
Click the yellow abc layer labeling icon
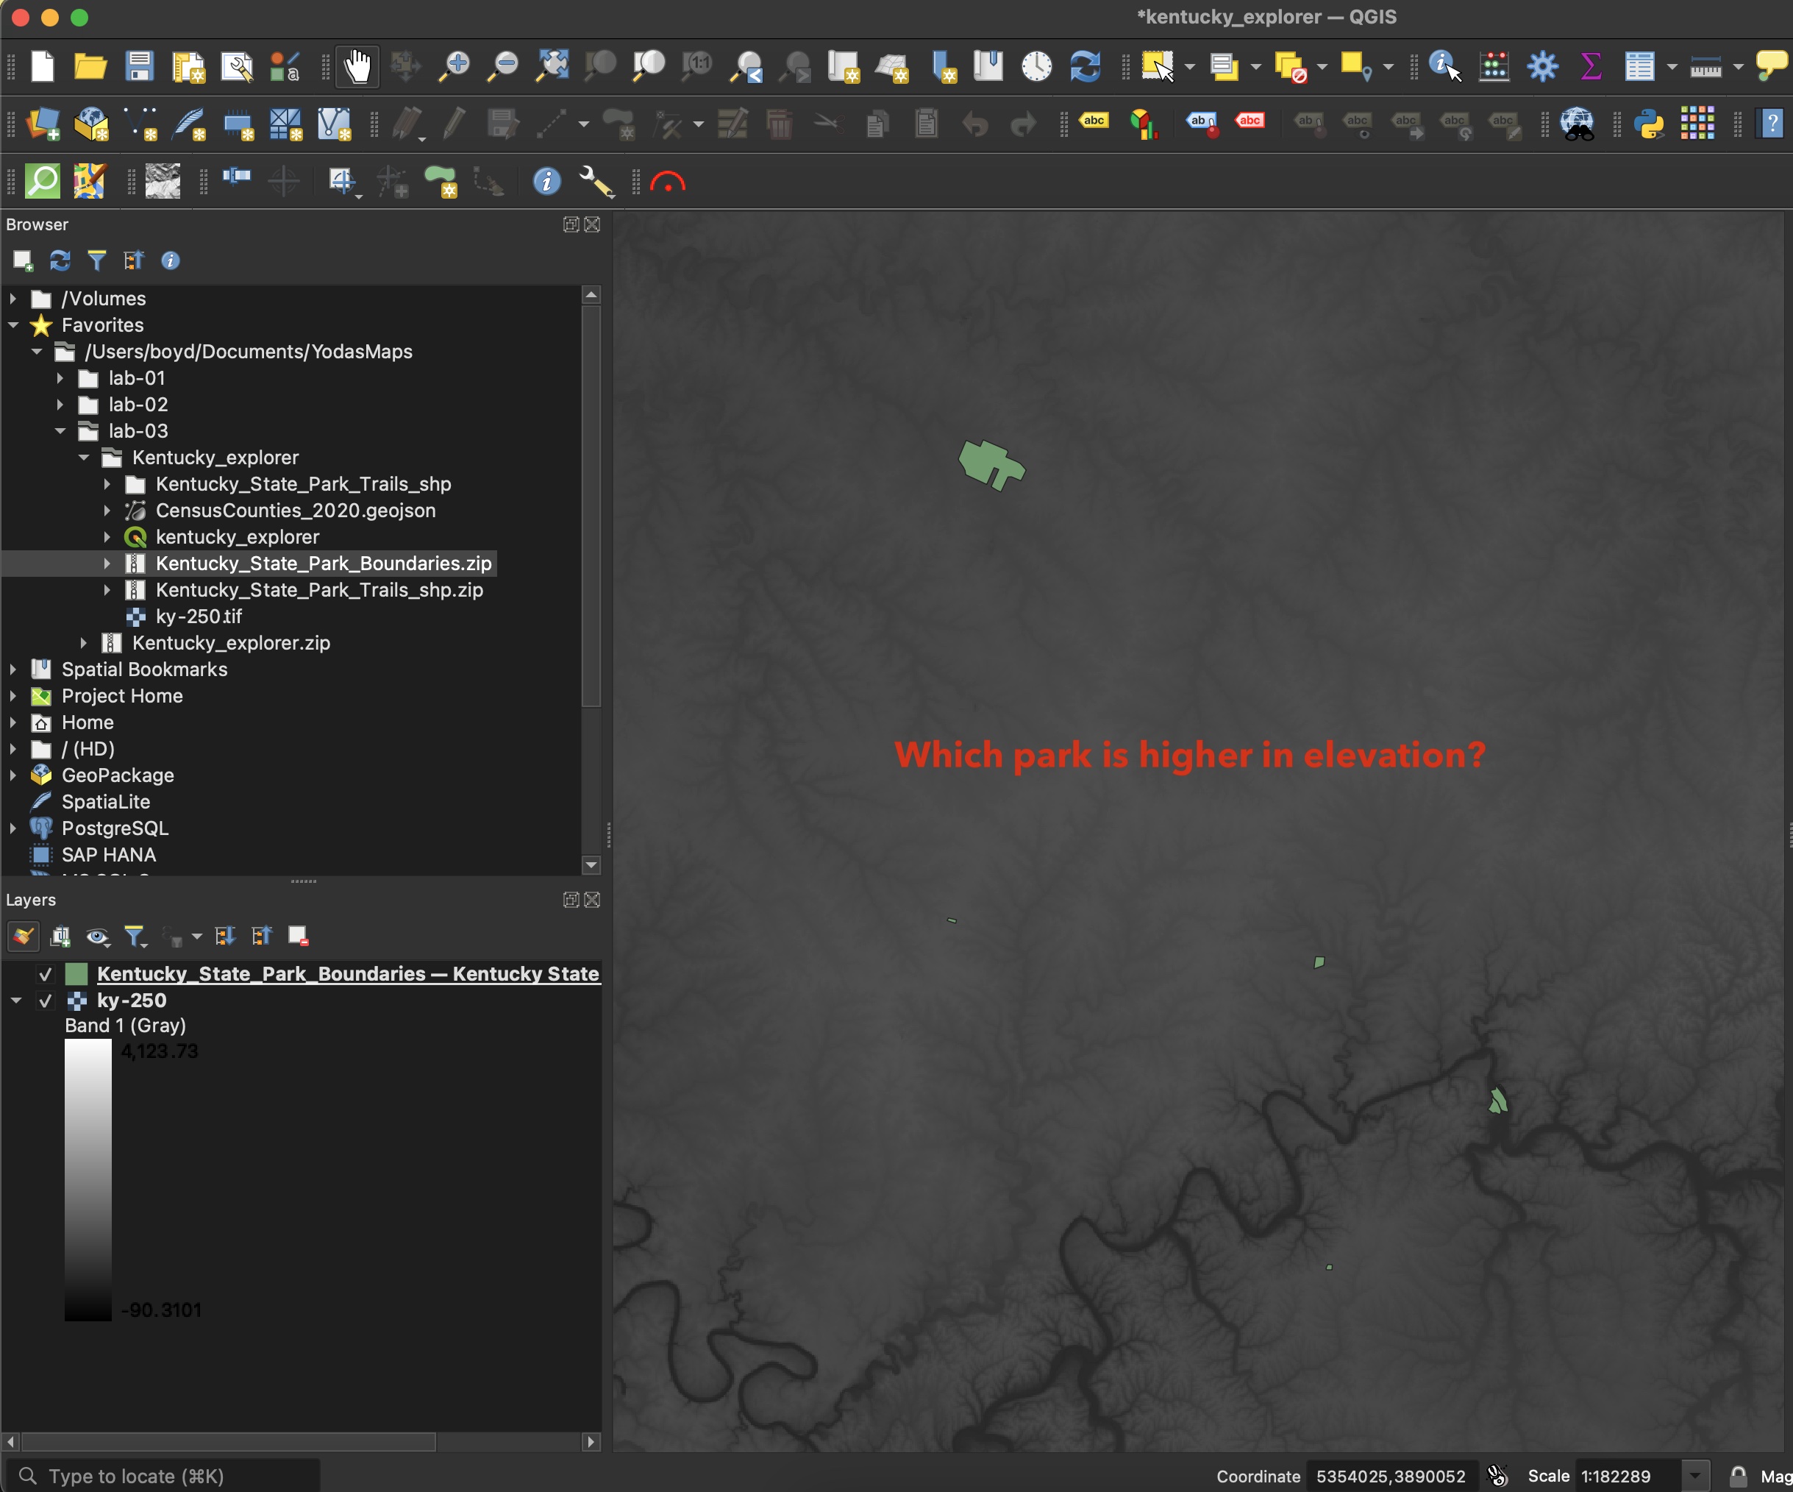(1094, 121)
